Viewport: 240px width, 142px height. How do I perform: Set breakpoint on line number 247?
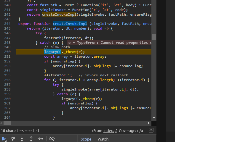click(7, 38)
